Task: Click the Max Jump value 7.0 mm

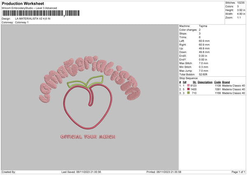Action: 203,71
